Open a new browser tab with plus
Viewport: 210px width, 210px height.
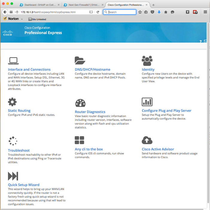click(x=153, y=5)
